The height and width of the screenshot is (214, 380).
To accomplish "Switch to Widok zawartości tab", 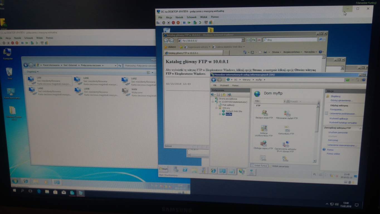I will (279, 166).
